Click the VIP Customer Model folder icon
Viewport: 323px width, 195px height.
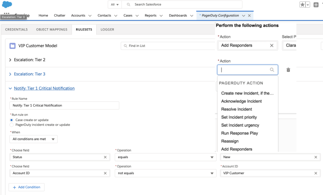click(x=12, y=46)
